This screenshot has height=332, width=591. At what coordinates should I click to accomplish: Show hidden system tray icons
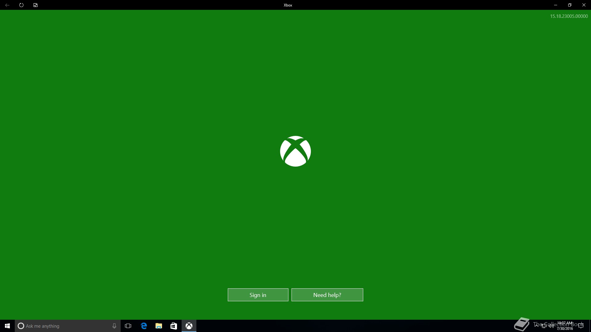point(537,326)
